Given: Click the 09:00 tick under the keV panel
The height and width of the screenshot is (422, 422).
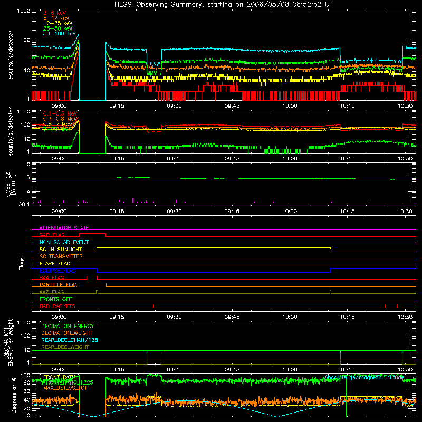Looking at the screenshot, I should [x=59, y=106].
